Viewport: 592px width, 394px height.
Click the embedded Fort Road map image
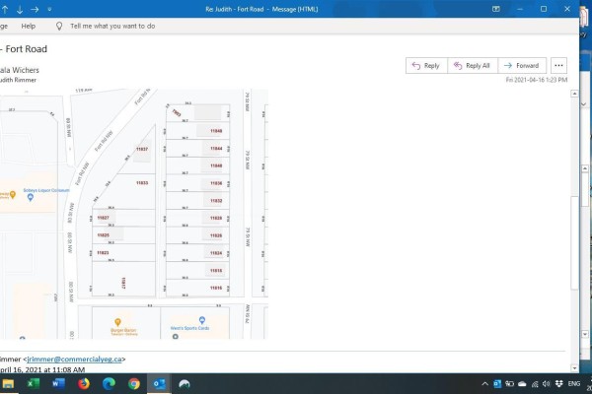[134, 214]
